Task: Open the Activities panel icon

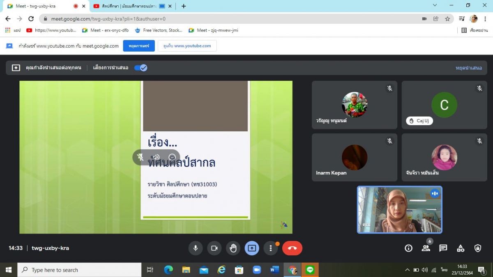Action: coord(461,248)
